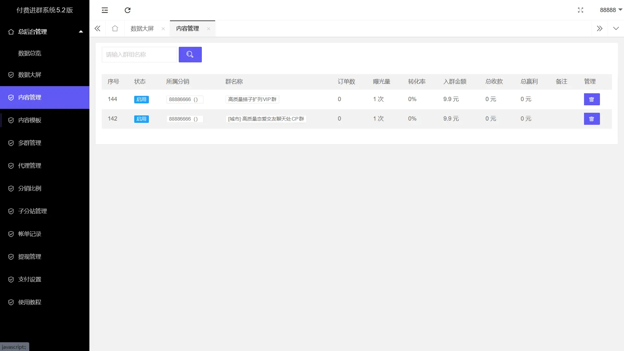Click the group name 高质量搭子扩列VIP群
624x351 pixels.
click(x=252, y=99)
